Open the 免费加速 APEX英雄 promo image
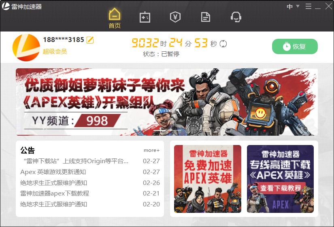Image resolution: width=334 pixels, height=227 pixels. [207, 179]
